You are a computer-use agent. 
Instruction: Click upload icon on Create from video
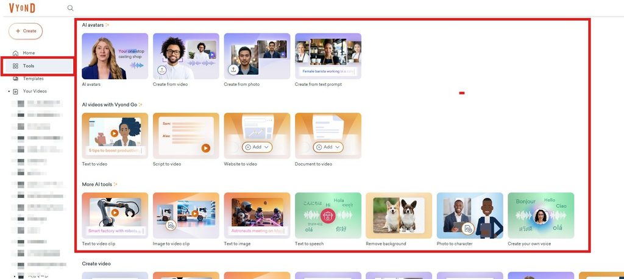[x=162, y=70]
